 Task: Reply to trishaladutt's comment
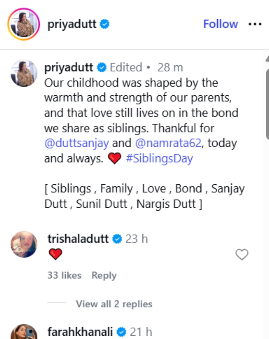pyautogui.click(x=104, y=275)
